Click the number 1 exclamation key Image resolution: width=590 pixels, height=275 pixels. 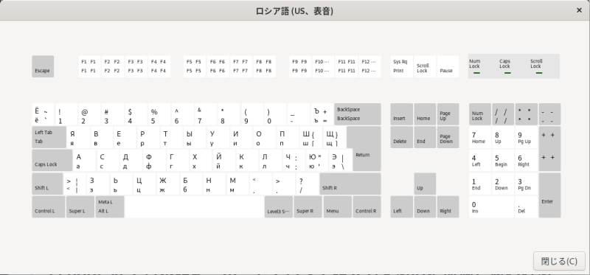coord(66,114)
